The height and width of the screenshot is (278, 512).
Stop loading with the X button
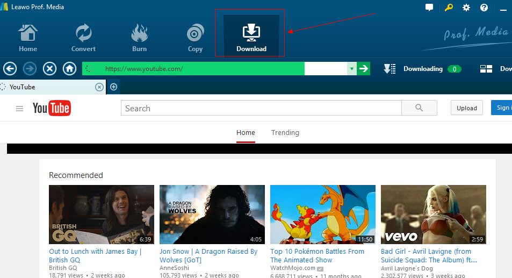49,69
